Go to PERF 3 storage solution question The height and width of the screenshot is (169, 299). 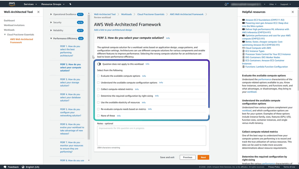coord(70,83)
